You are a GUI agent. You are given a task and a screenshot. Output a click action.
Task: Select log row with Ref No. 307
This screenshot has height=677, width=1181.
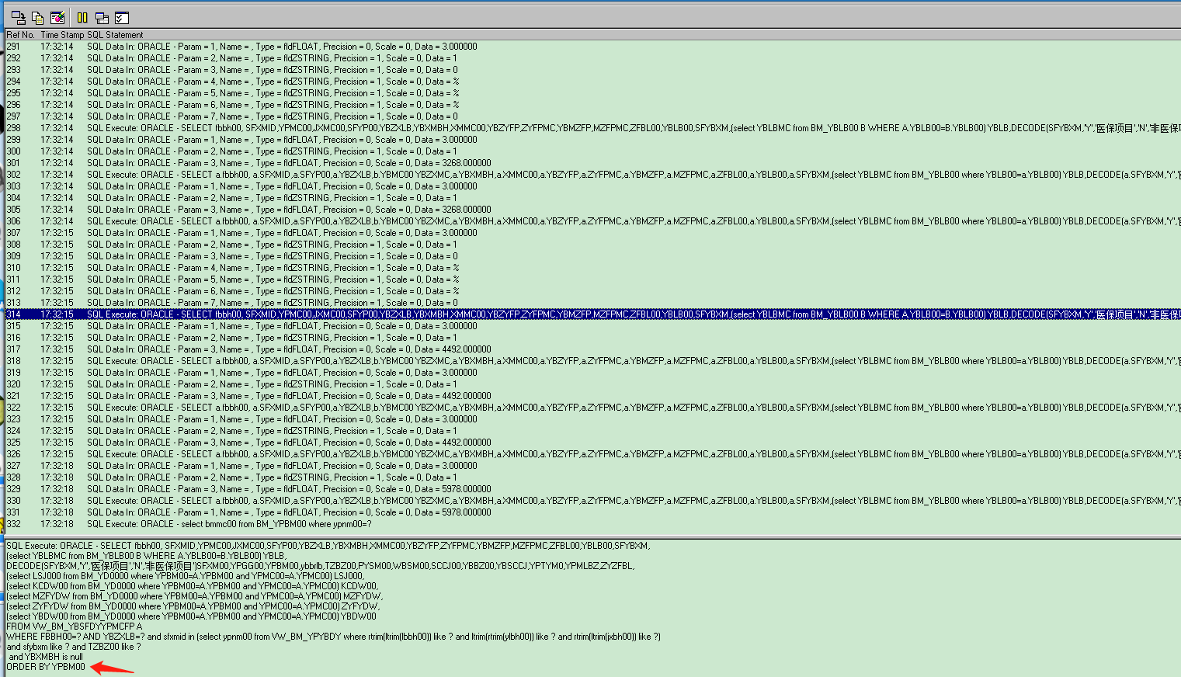[593, 233]
